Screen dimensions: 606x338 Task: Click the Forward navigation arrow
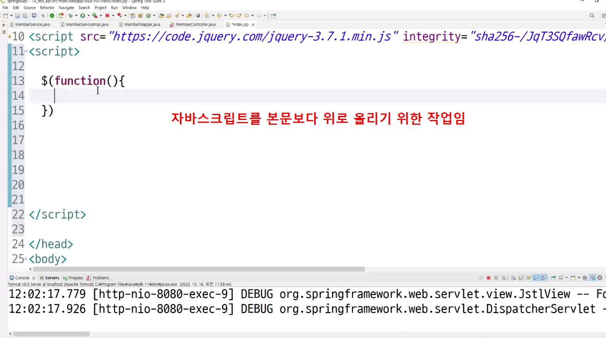[x=259, y=15]
